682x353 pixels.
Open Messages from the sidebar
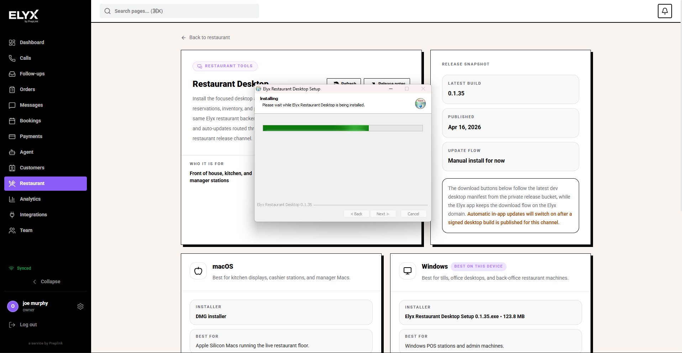46,105
